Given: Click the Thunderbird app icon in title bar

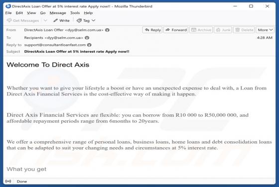Looking at the screenshot, I should click(8, 6).
